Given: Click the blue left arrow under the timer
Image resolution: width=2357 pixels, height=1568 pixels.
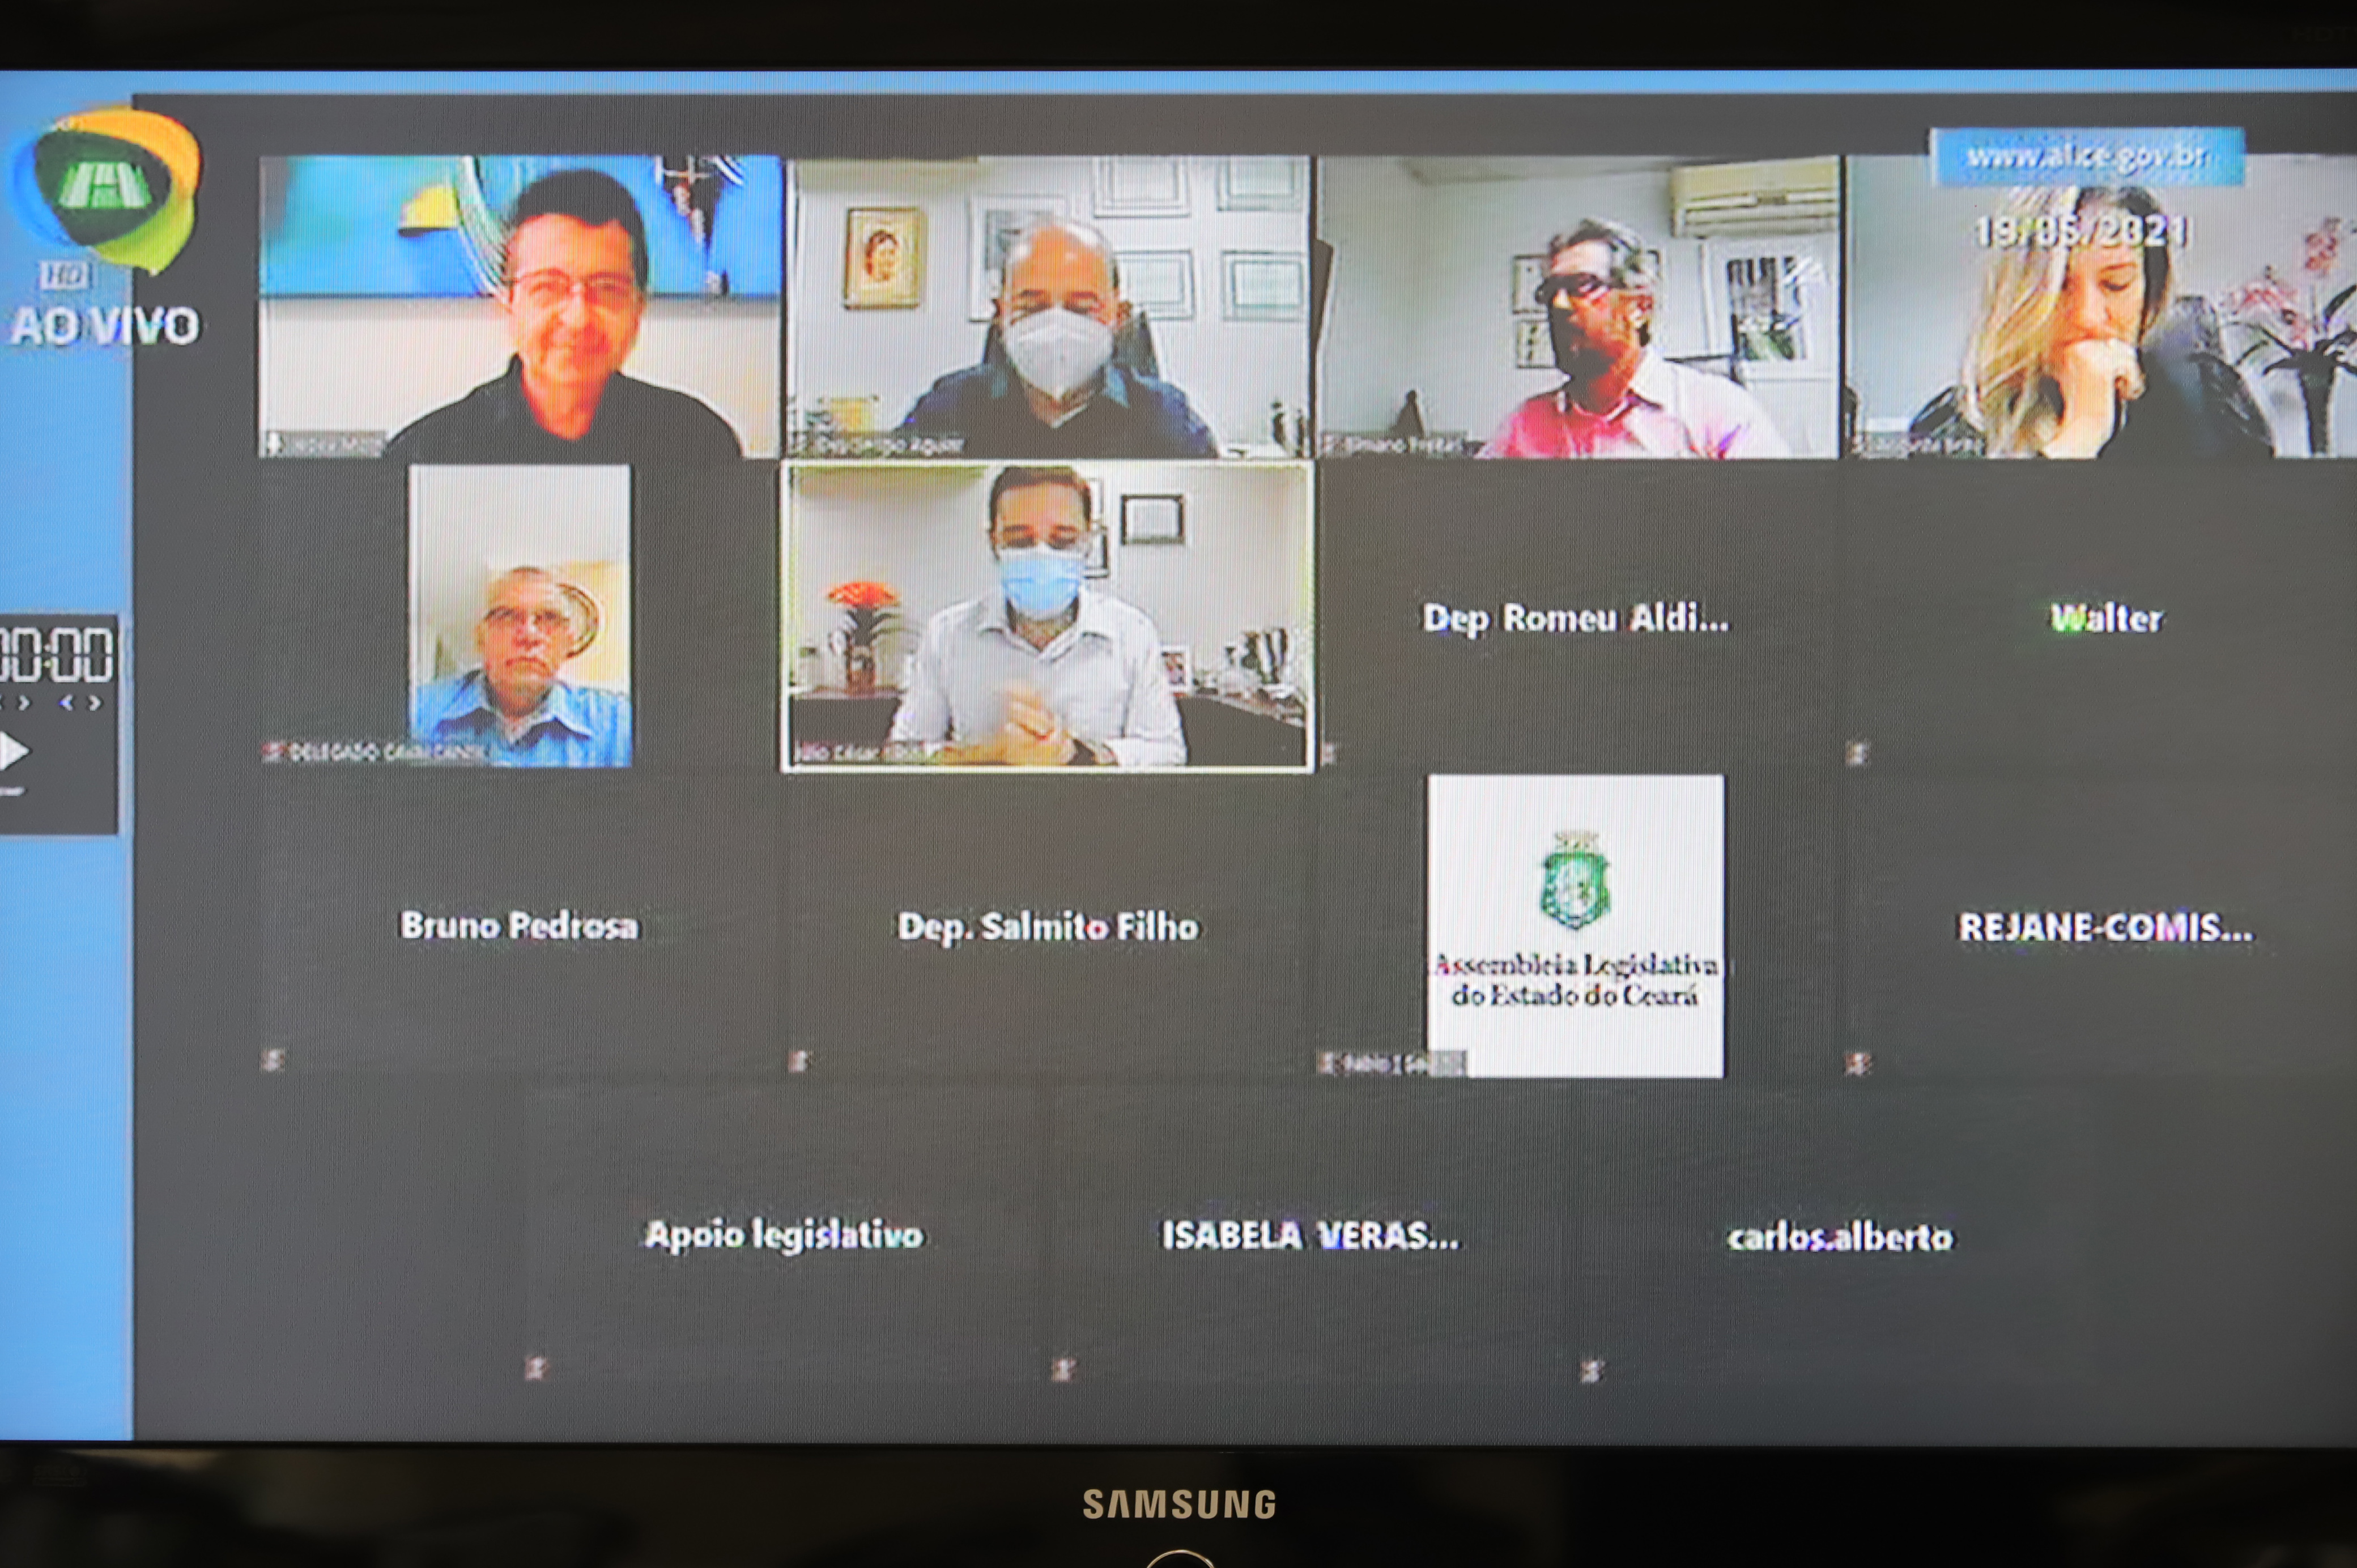Looking at the screenshot, I should 67,703.
